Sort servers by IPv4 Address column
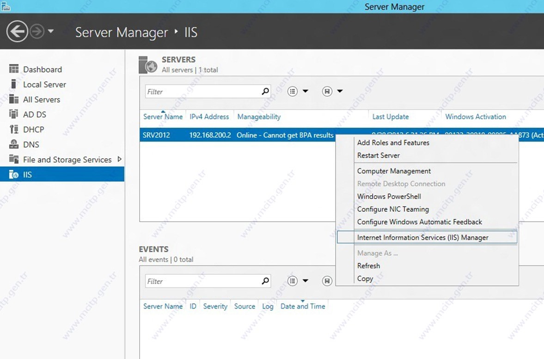The image size is (544, 359). 209,117
